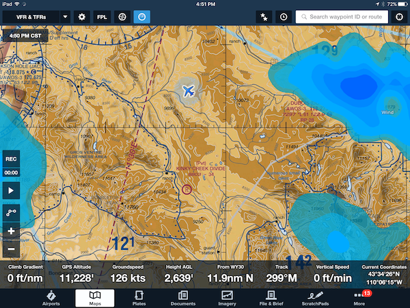
Task: Tap Kinky Creek Divide private airport label
Action: click(x=200, y=168)
